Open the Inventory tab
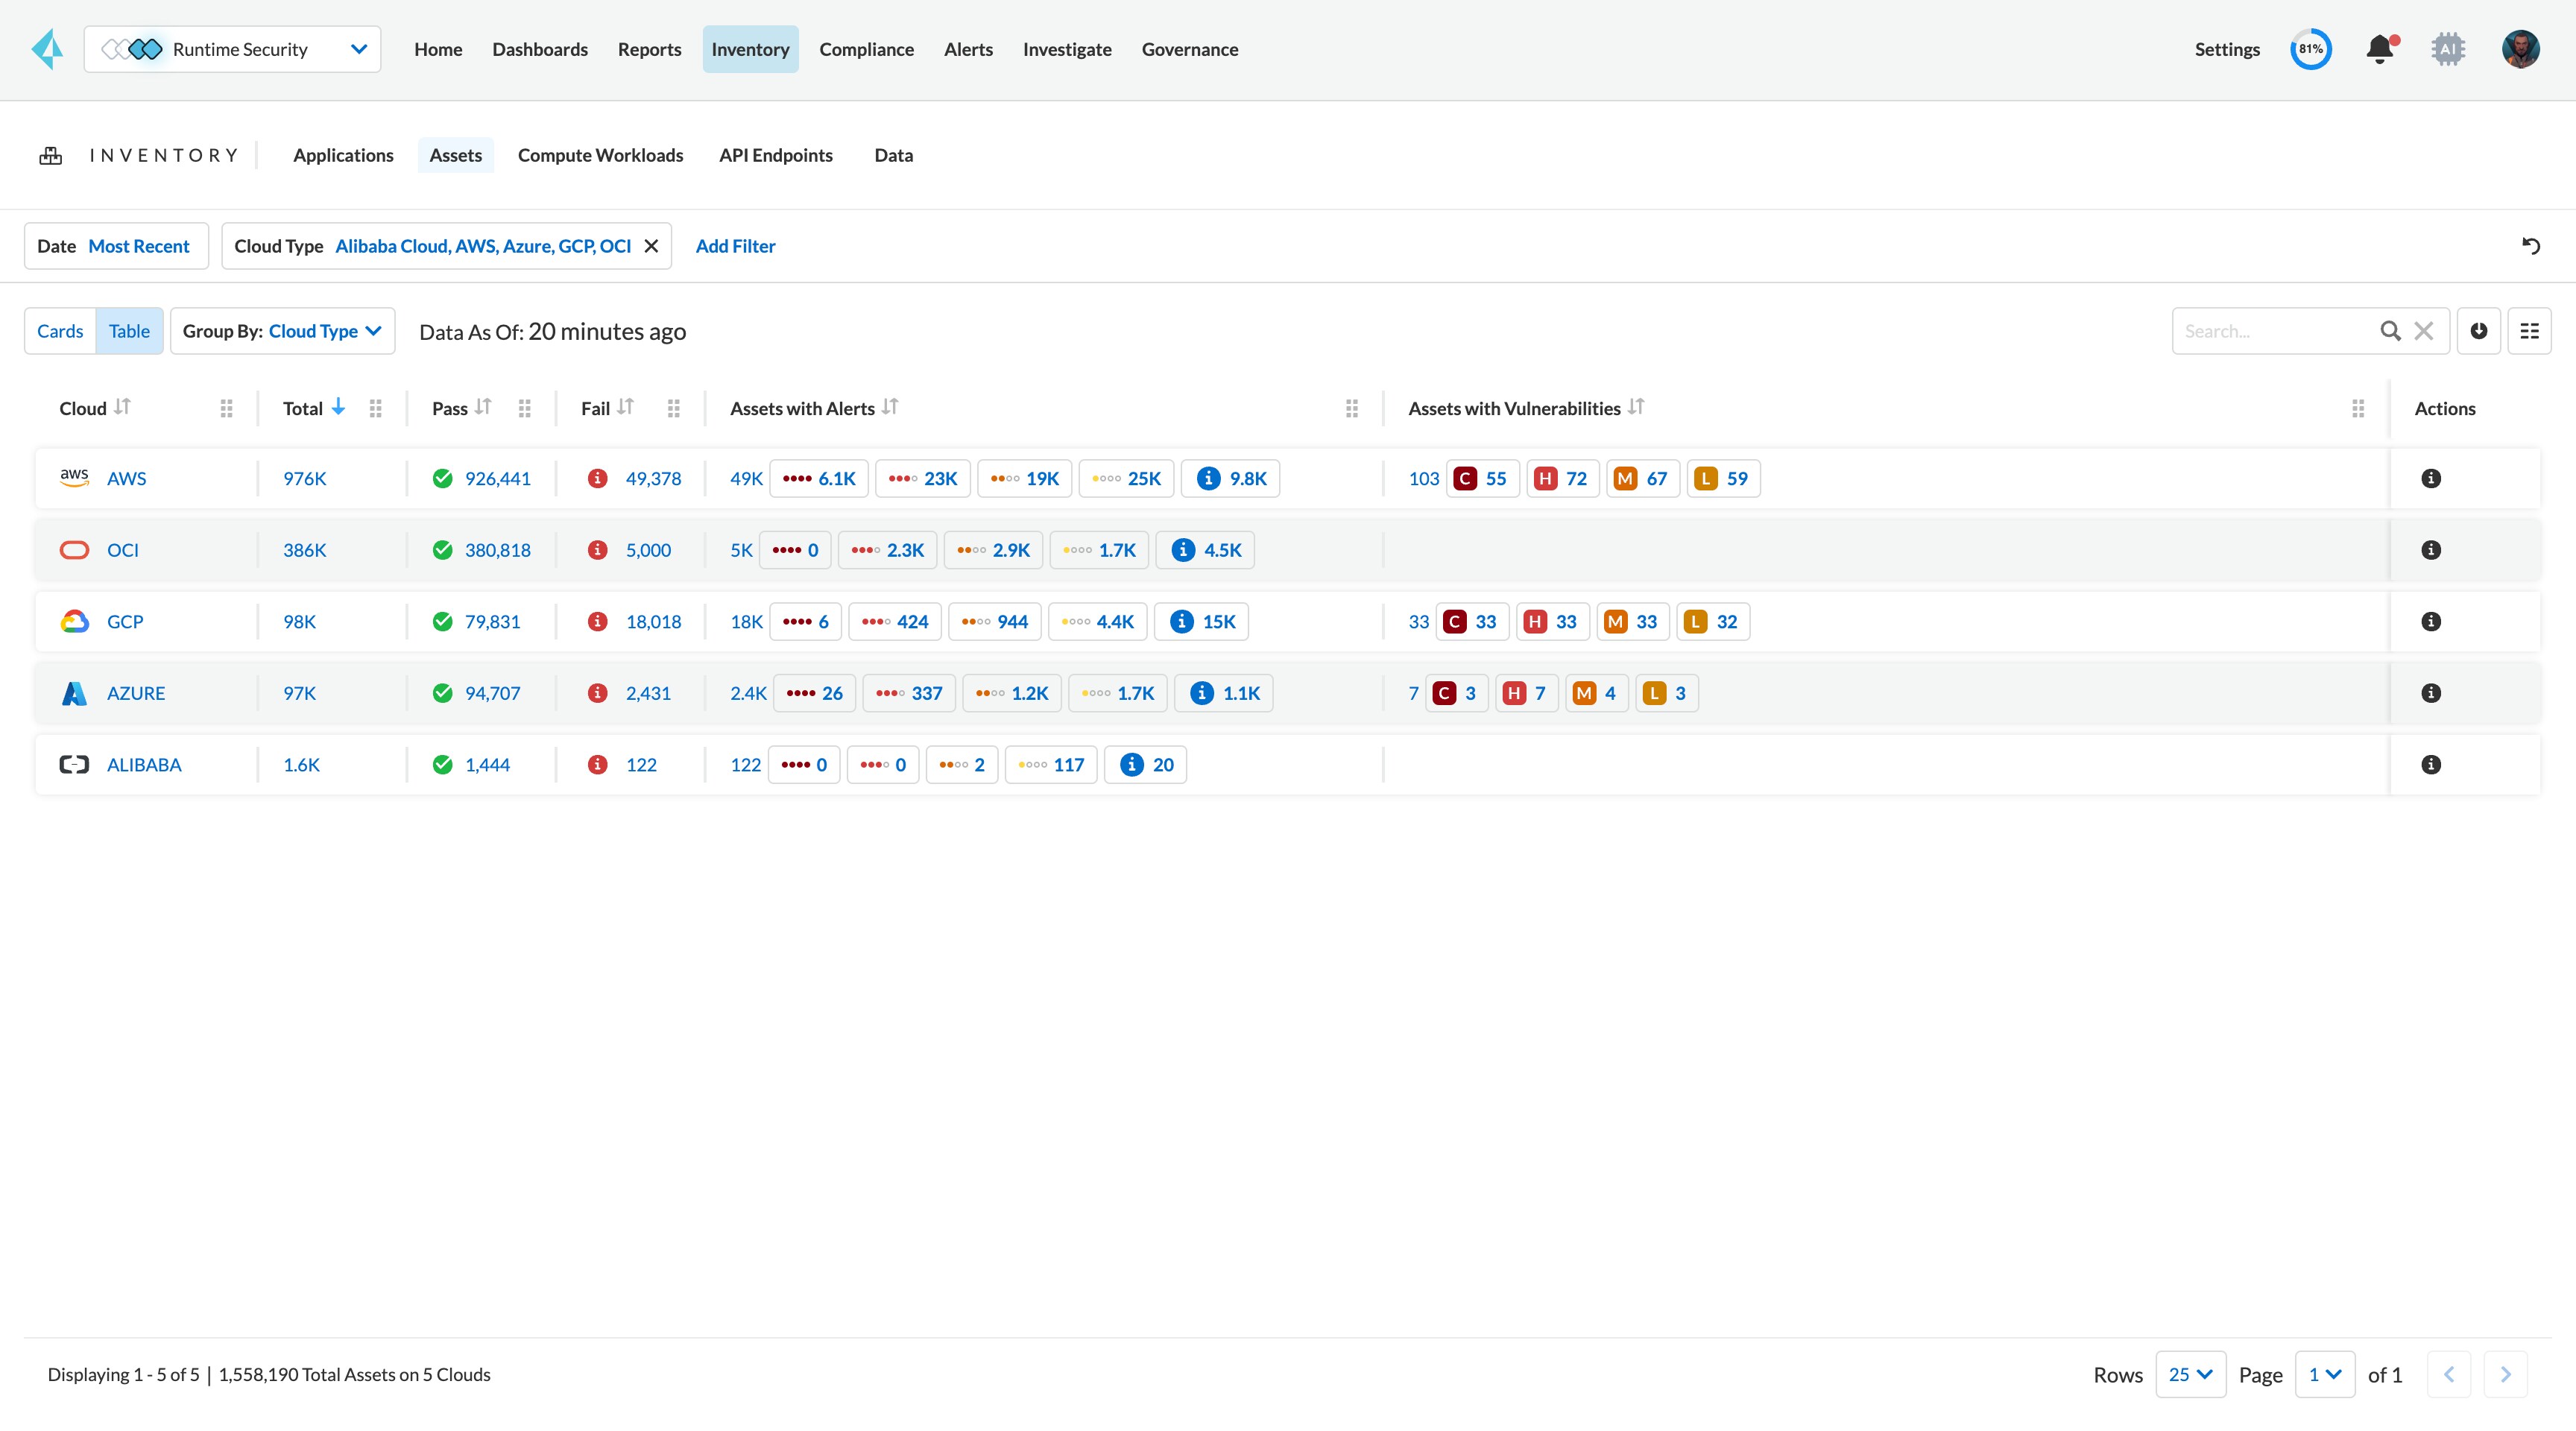This screenshot has height=1431, width=2576. point(751,48)
